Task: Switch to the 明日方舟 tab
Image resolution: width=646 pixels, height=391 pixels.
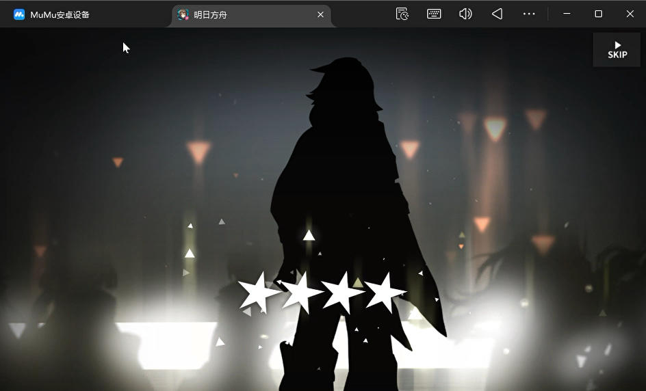Action: [251, 15]
